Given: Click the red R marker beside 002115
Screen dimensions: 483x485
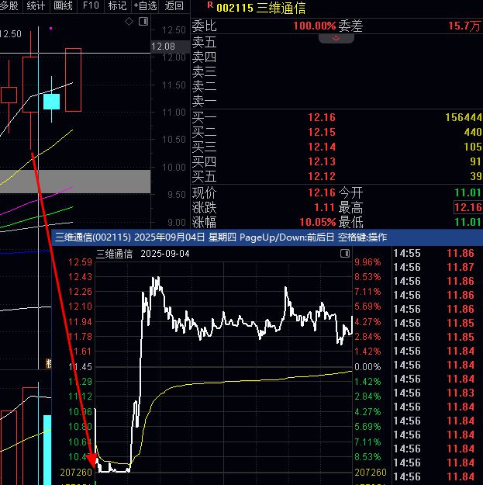Looking at the screenshot, I should coord(210,5).
